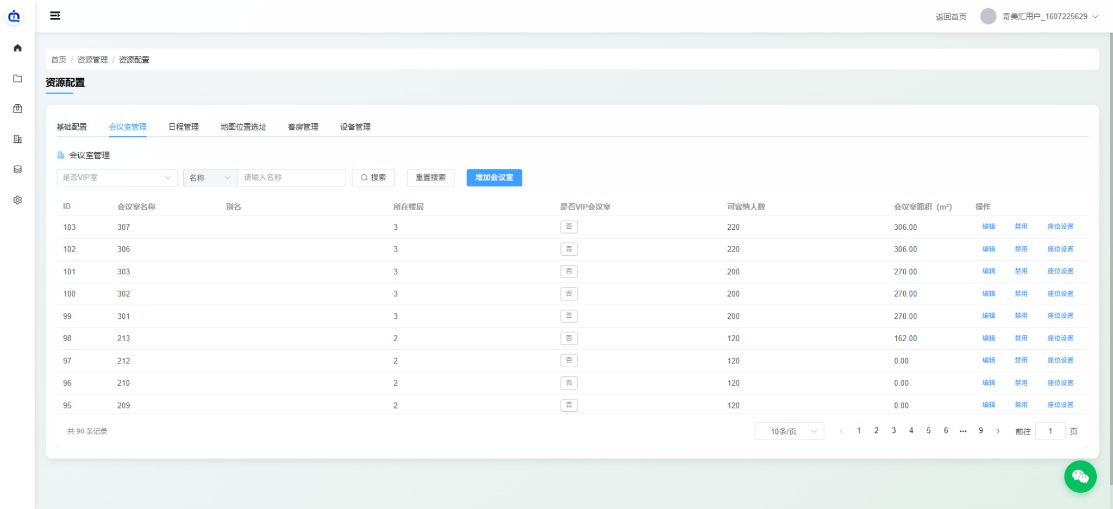Screen dimensions: 1113x509
Task: Collapse sidebar with the hamburger menu icon
Action: [55, 16]
